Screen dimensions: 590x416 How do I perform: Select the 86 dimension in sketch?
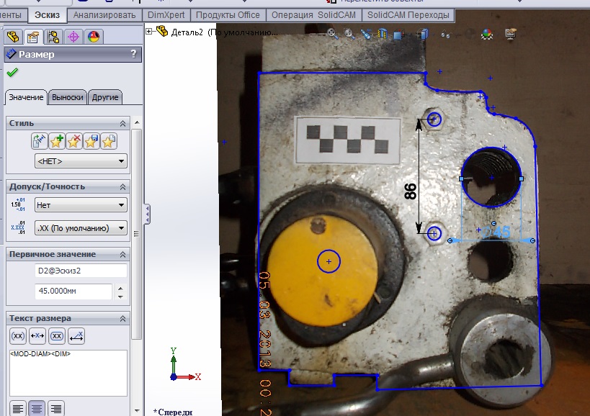point(410,191)
